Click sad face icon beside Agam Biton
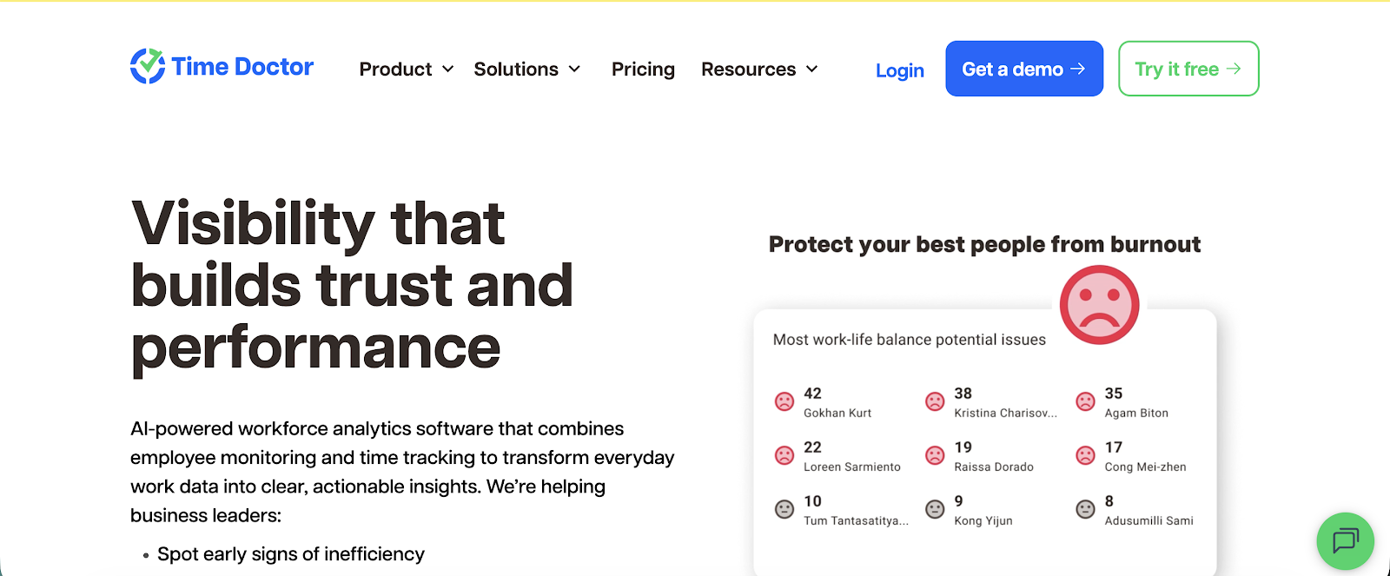Viewport: 1390px width, 576px height. [1085, 401]
